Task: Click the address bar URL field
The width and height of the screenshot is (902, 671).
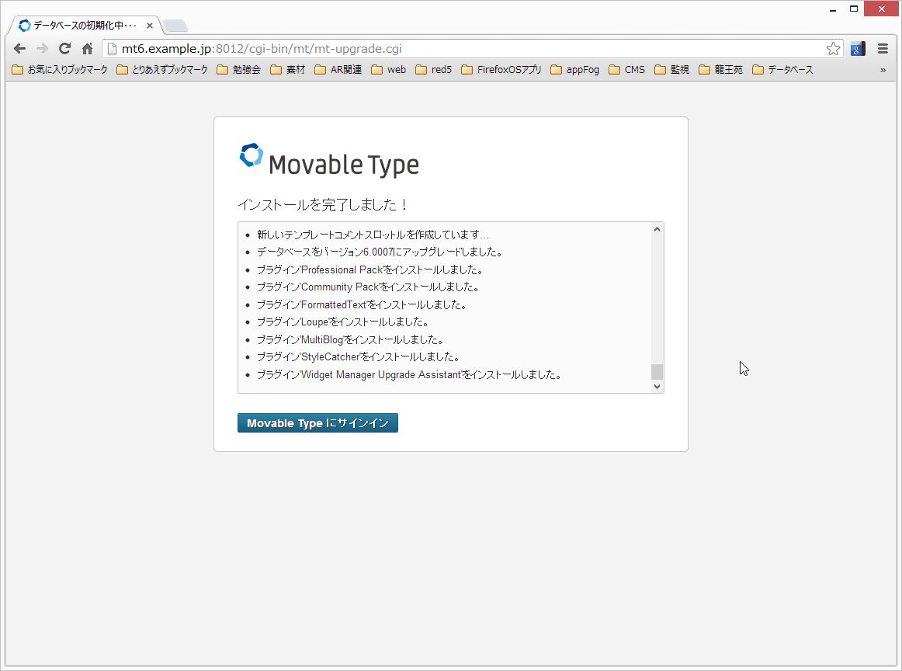Action: pos(472,49)
